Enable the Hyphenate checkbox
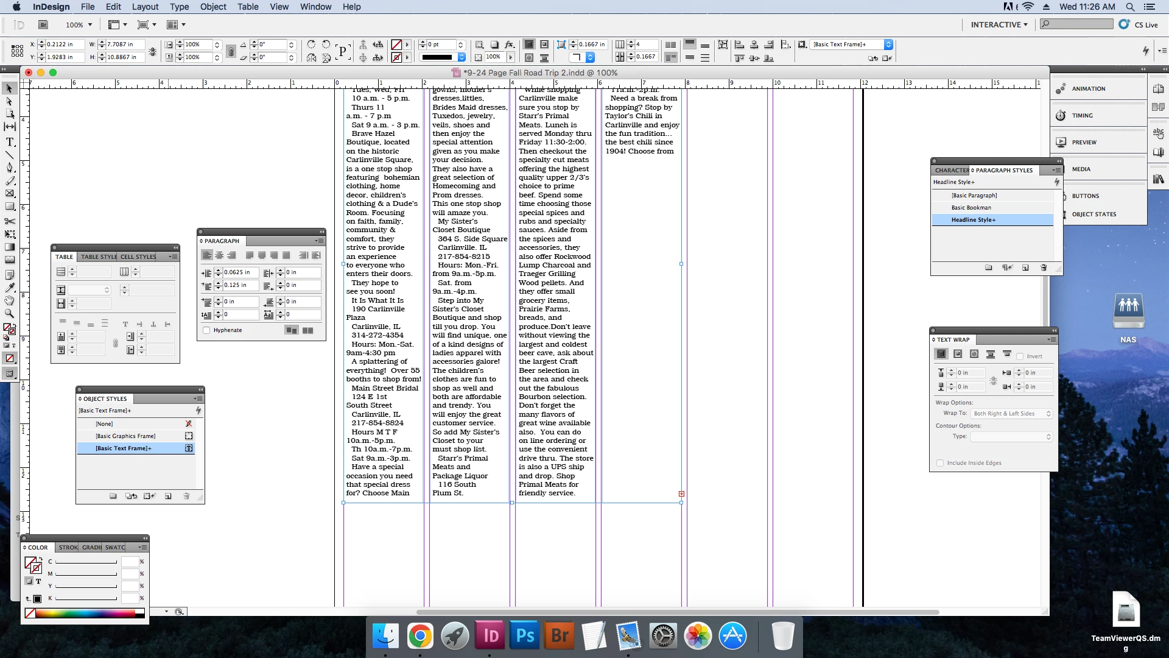Screen dimensions: 1169x658 coord(206,330)
